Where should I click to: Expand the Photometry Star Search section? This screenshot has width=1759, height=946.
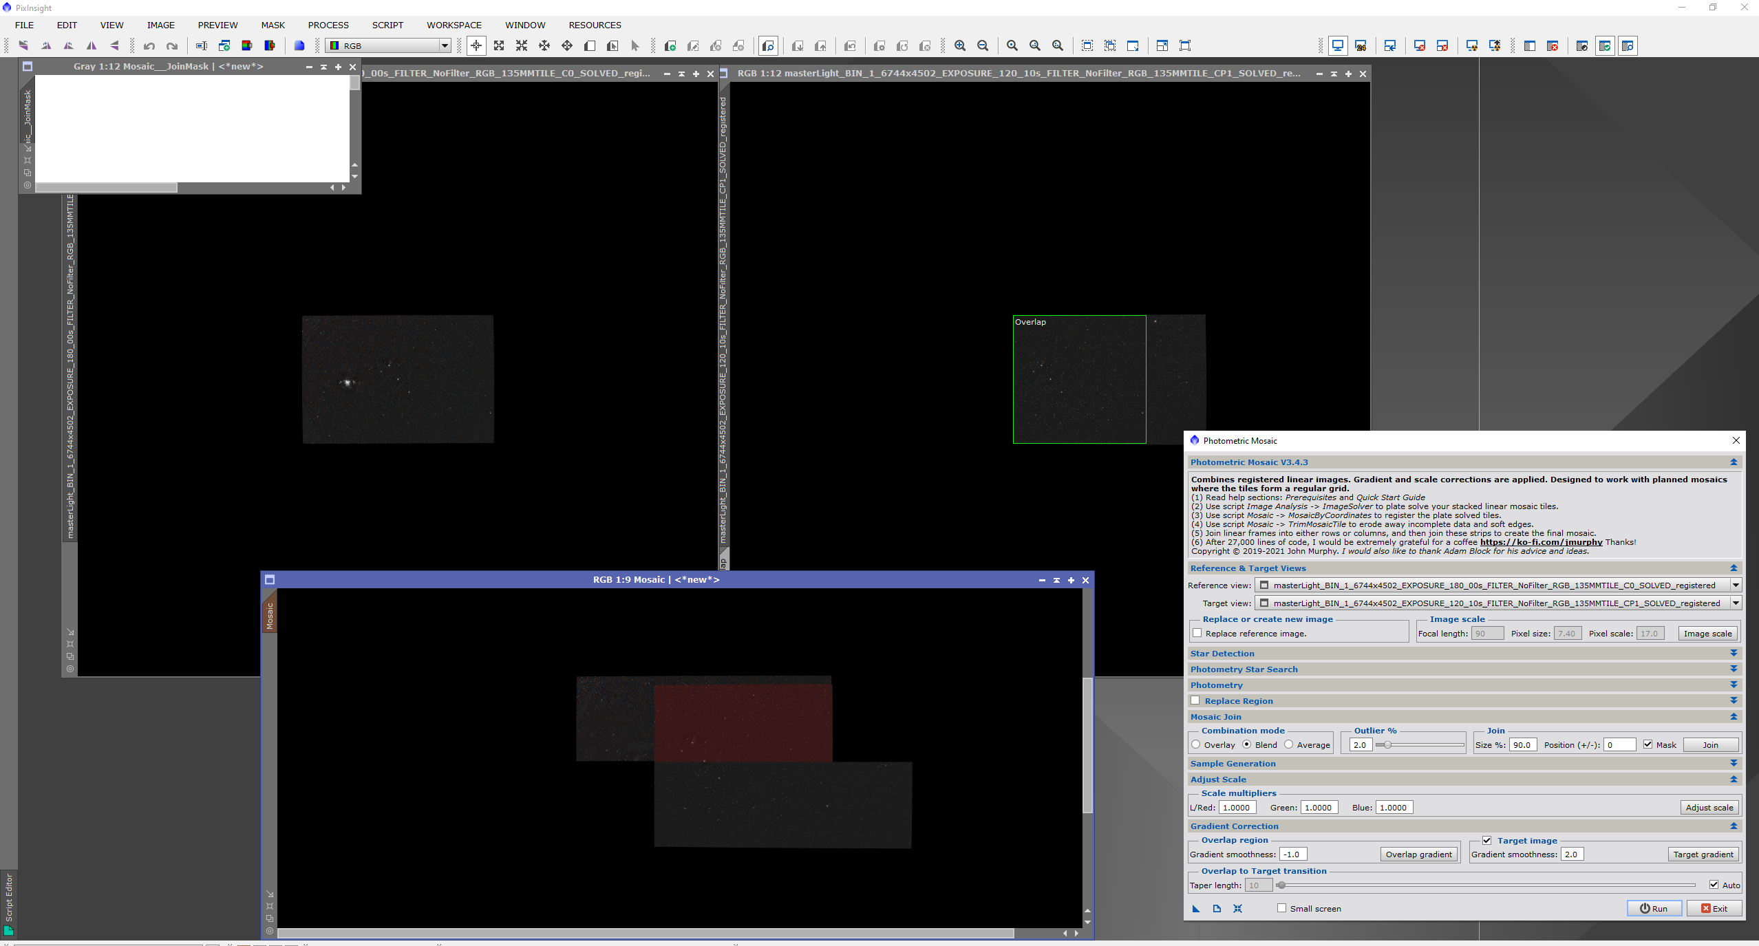pyautogui.click(x=1734, y=669)
